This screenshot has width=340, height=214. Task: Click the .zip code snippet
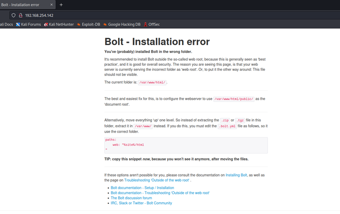click(x=225, y=120)
